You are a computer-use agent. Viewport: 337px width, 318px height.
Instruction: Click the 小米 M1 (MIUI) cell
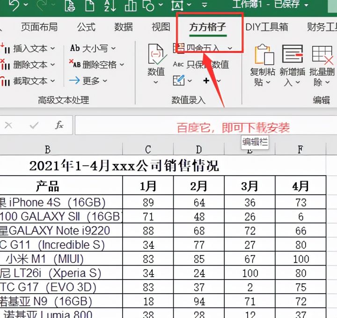[x=61, y=259]
